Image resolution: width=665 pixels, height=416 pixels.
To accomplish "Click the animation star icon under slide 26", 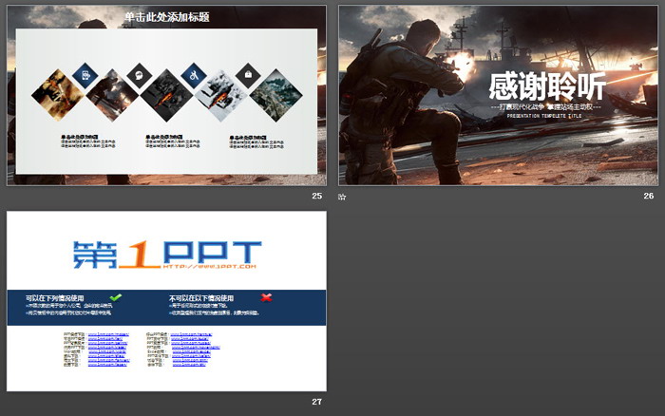I will (x=342, y=197).
